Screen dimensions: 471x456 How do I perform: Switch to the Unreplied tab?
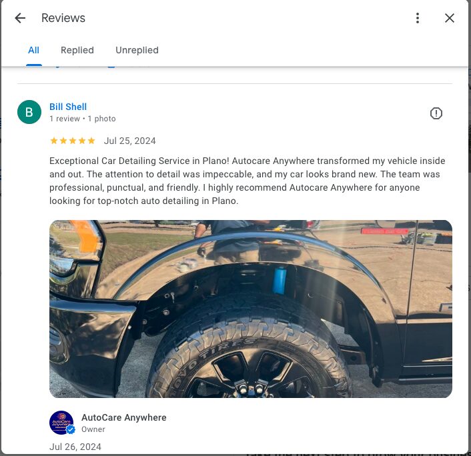click(137, 50)
